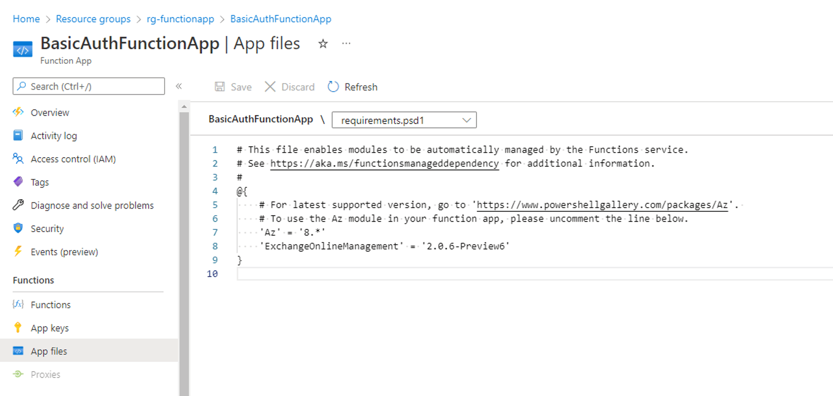
Task: Click the 'This file enables modules' comment
Action: pyautogui.click(x=463, y=149)
